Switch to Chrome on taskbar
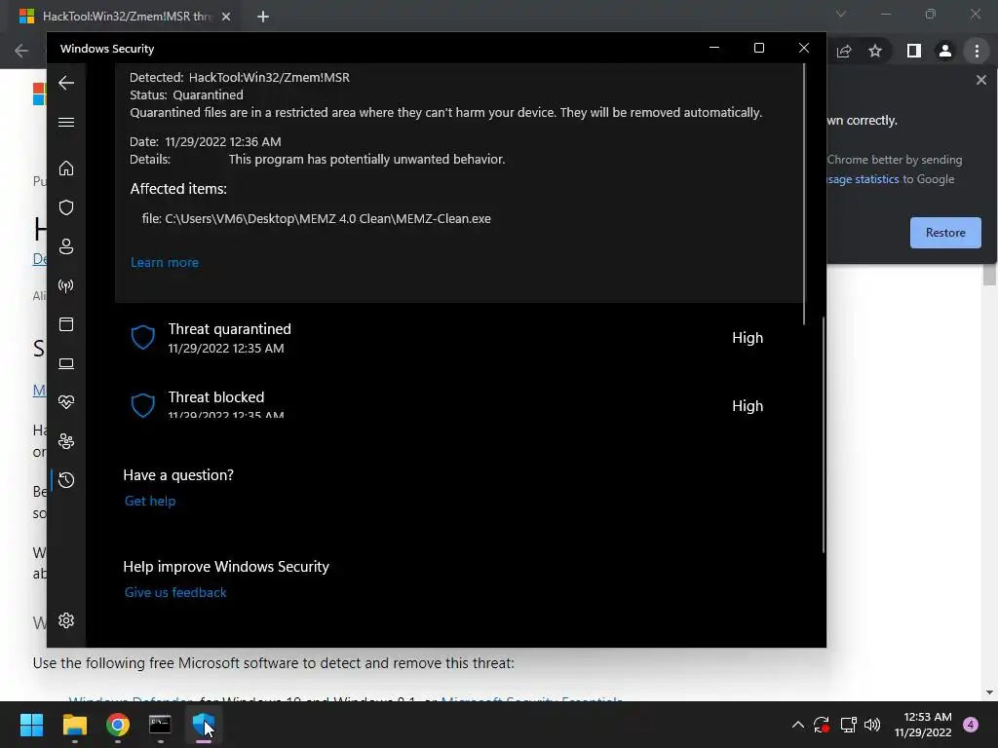The width and height of the screenshot is (998, 748). point(118,725)
